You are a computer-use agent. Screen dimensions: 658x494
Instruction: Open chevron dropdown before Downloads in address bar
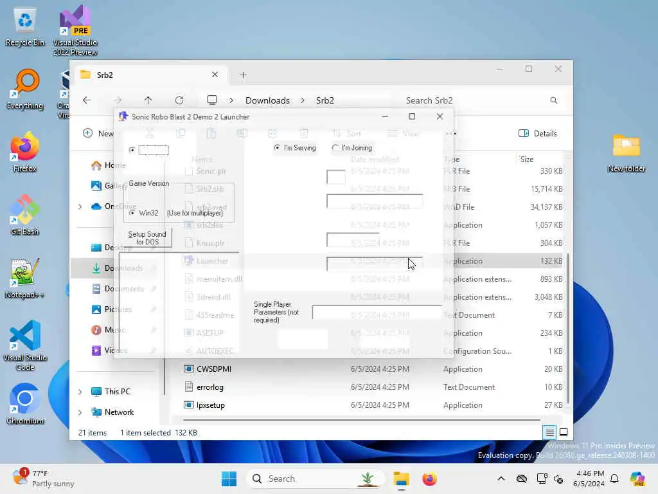[231, 100]
